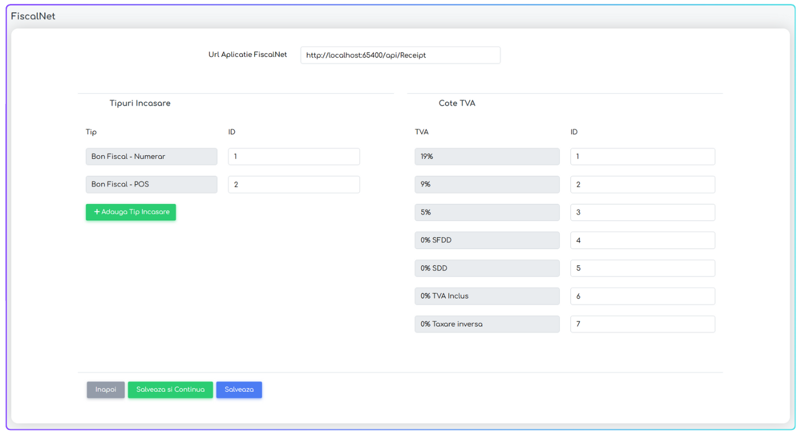Select the 5% TVA field
The width and height of the screenshot is (800, 435).
pyautogui.click(x=487, y=212)
